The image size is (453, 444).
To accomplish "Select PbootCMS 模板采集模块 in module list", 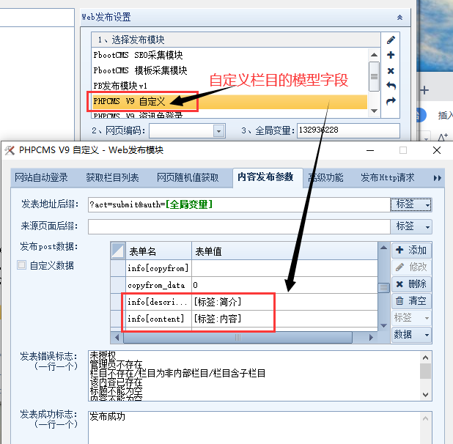I will click(229, 70).
